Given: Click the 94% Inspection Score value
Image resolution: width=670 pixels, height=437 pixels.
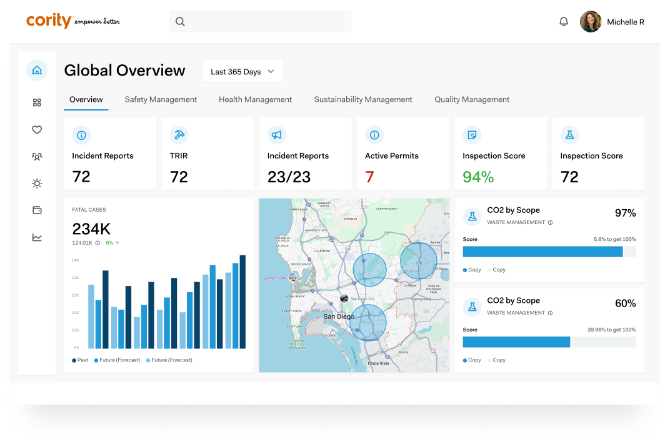Looking at the screenshot, I should (478, 177).
